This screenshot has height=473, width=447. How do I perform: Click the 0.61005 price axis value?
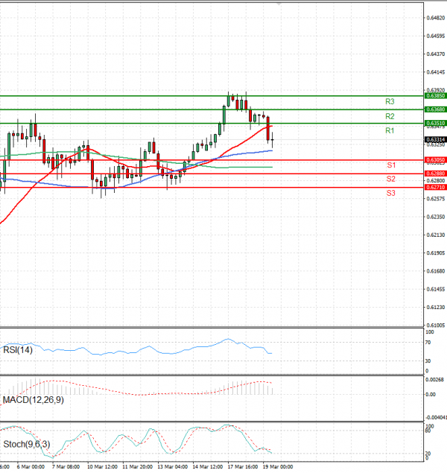click(436, 326)
